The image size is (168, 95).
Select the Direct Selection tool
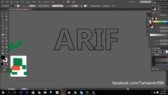pos(6,13)
